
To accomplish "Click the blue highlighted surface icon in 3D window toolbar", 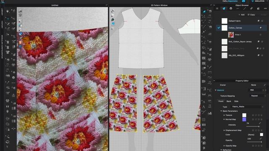I will coord(20,34).
